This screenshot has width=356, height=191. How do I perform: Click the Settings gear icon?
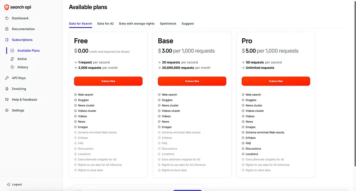(x=7, y=111)
